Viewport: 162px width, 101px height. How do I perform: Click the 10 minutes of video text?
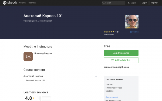coord(114,88)
